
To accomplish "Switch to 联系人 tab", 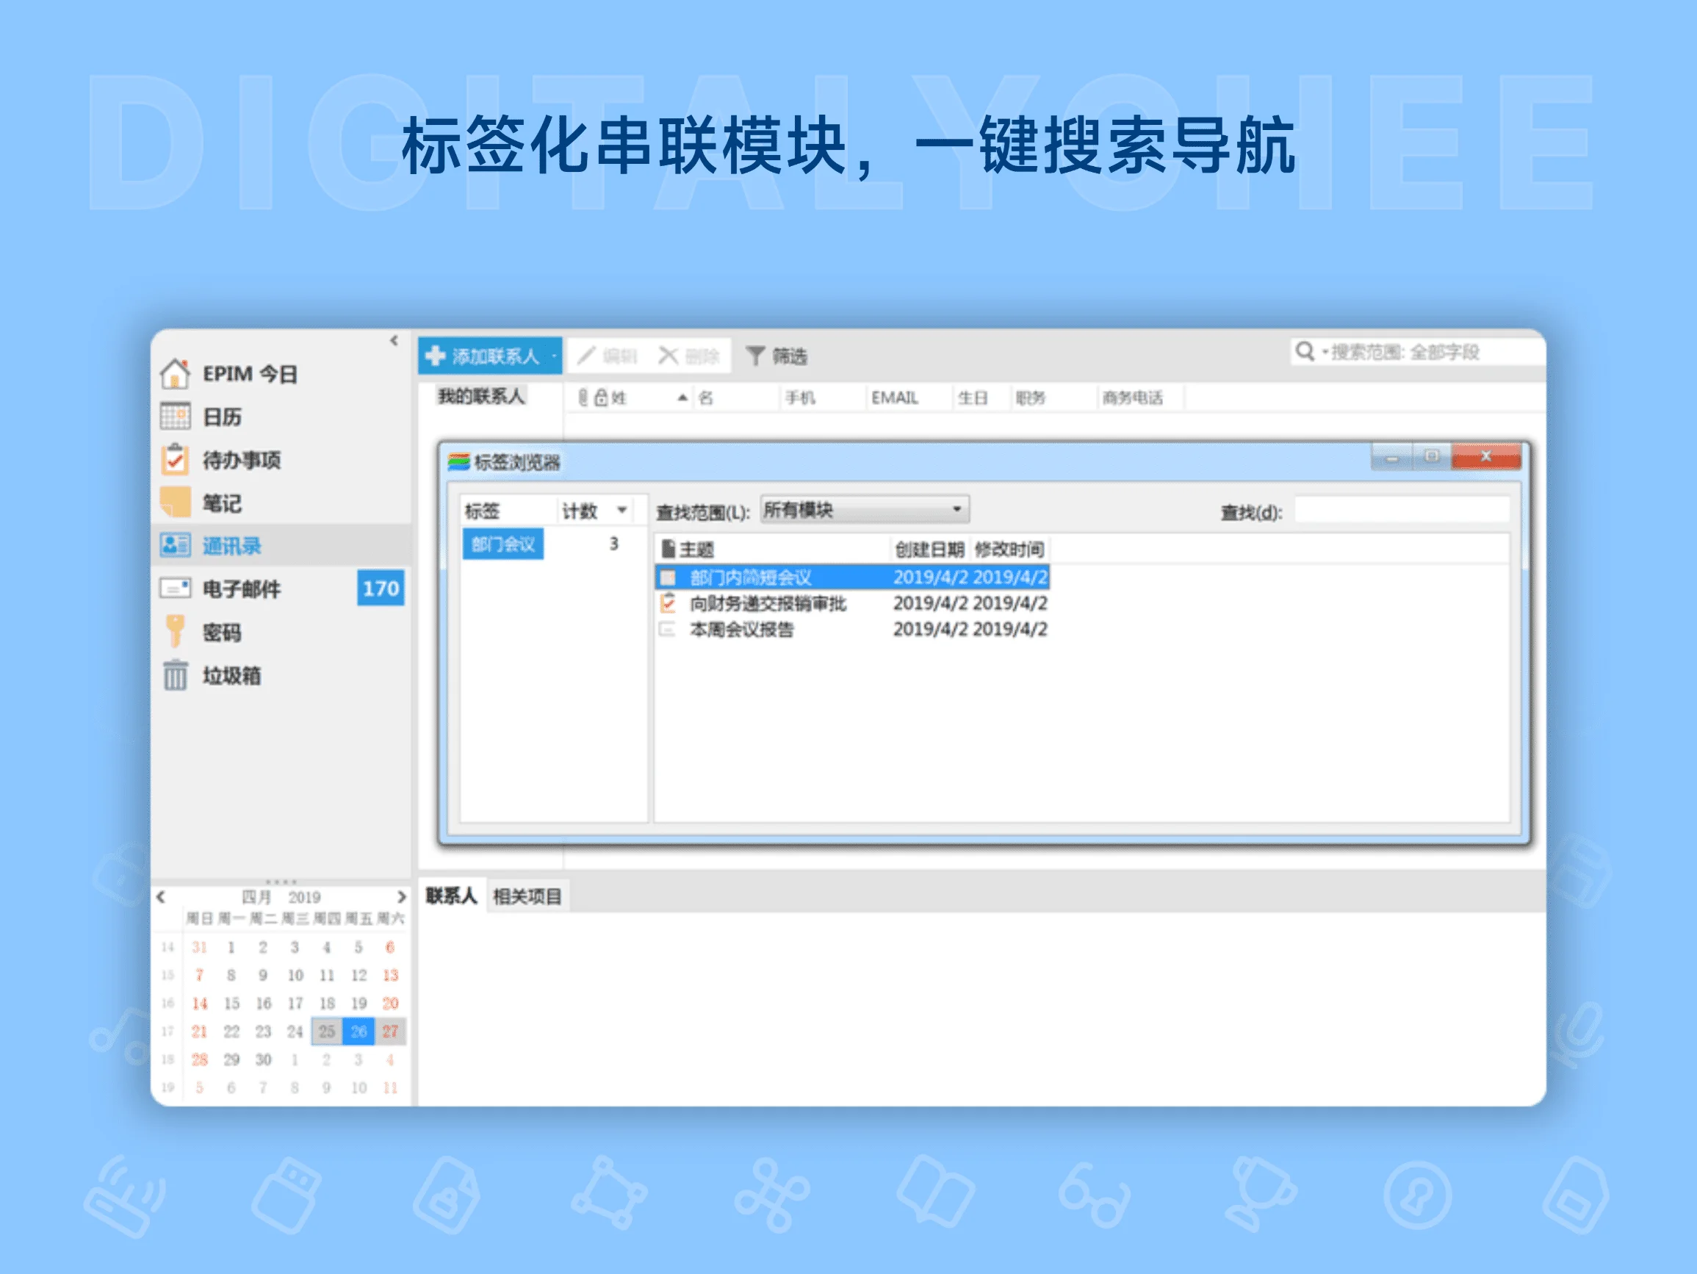I will (452, 896).
